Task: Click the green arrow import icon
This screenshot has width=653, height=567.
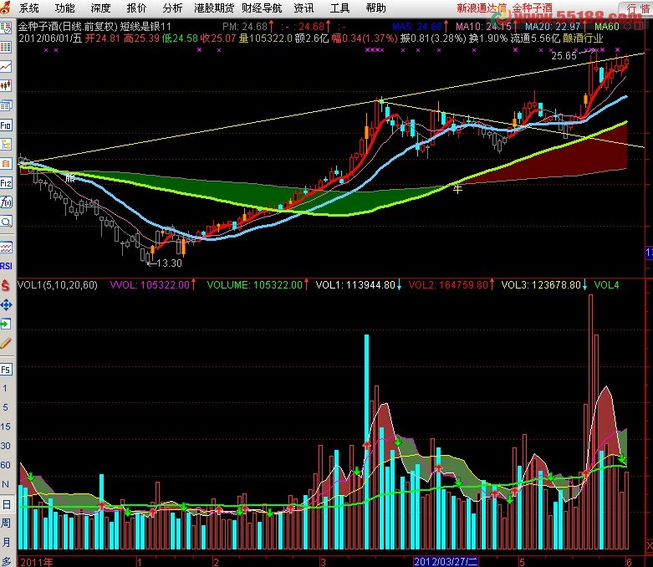Action: 6,324
